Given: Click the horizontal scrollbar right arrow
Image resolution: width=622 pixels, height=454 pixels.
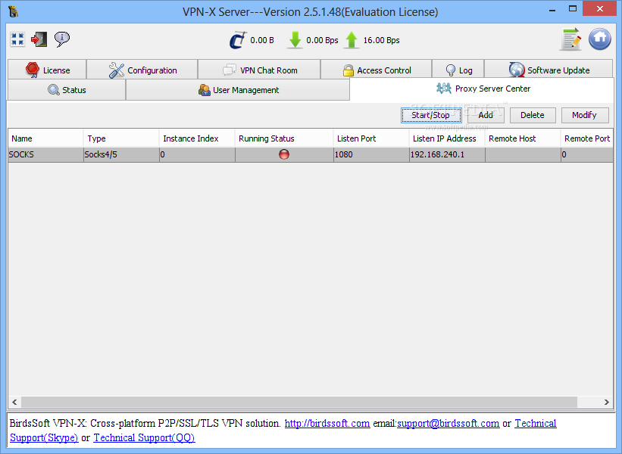Looking at the screenshot, I should 607,402.
